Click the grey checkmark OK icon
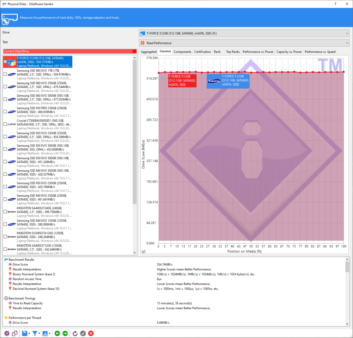The height and width of the screenshot is (338, 353). (83, 333)
